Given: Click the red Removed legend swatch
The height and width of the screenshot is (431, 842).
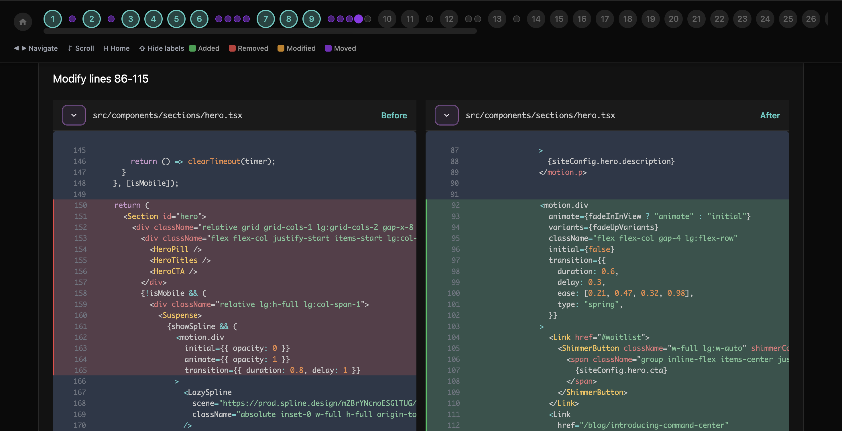Looking at the screenshot, I should coord(232,48).
